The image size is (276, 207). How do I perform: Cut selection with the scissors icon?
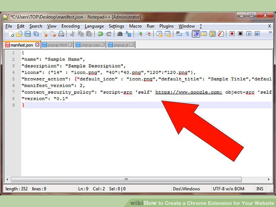pyautogui.click(x=72, y=34)
